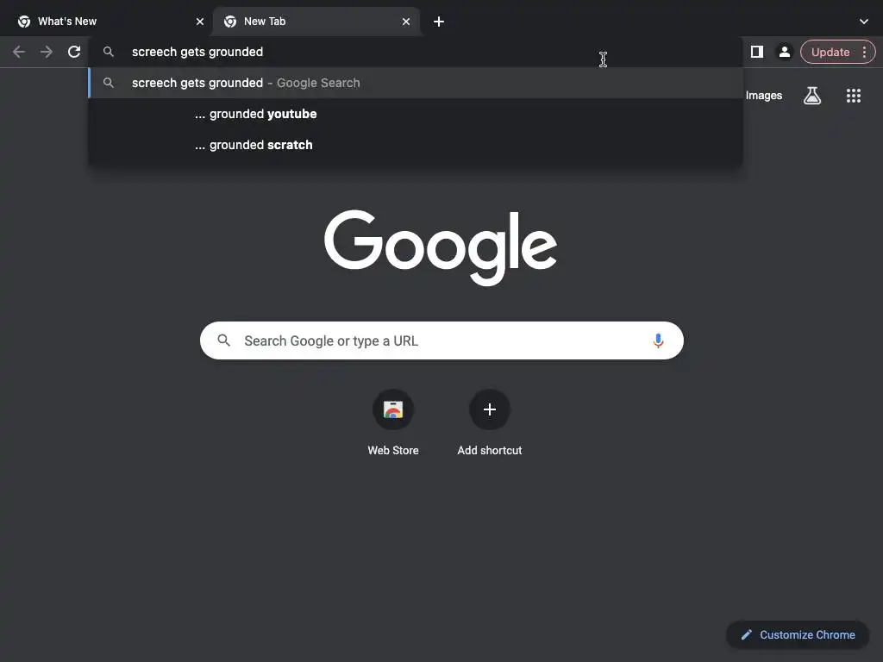Screen dimensions: 883x662
Task: Click the search icon in address bar
Action: [108, 52]
